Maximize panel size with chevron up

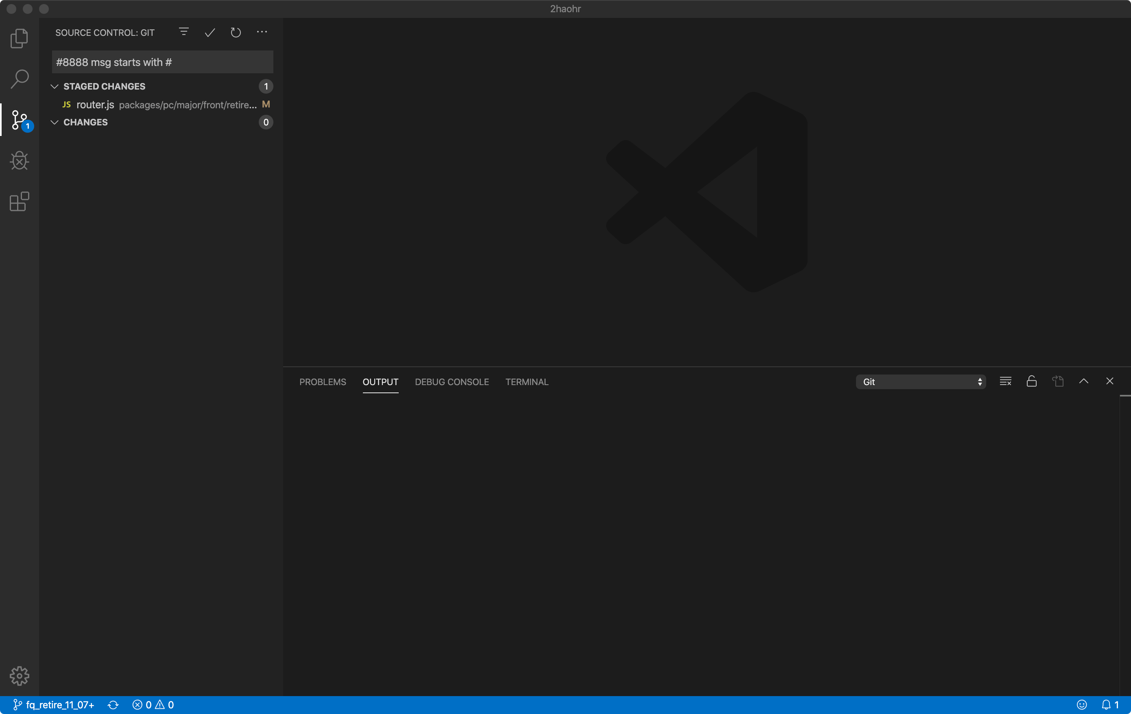pos(1083,381)
